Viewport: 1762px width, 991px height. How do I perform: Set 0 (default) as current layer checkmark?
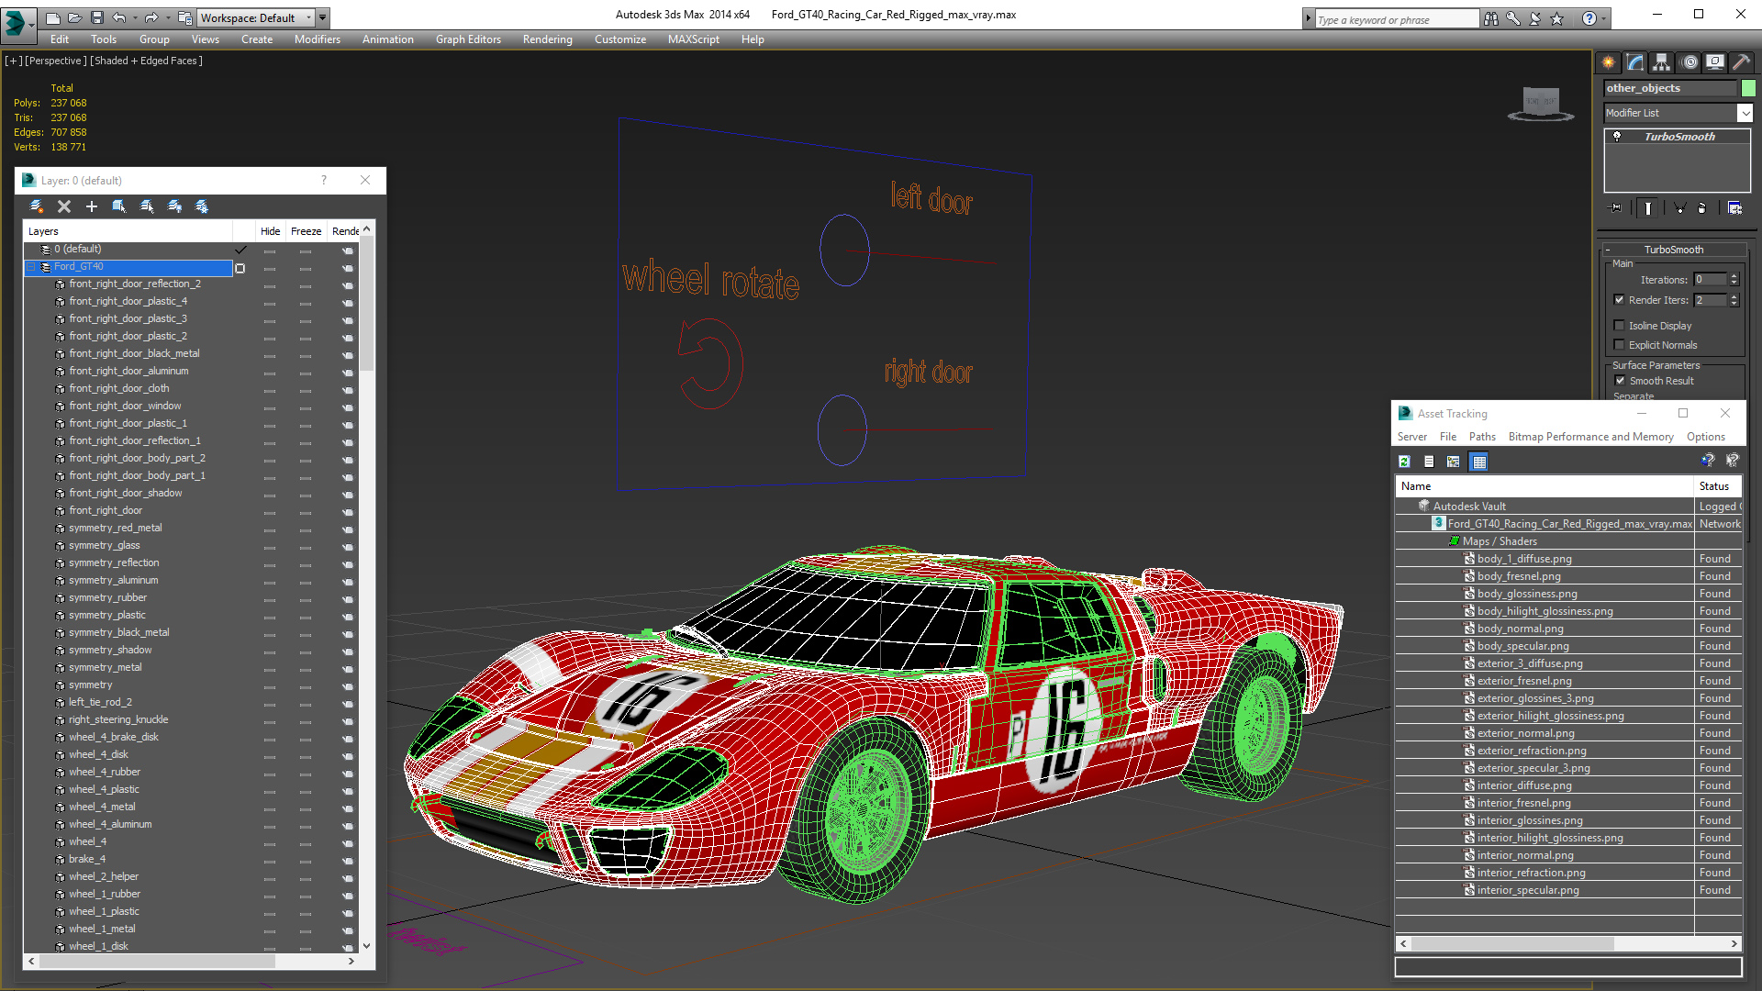click(240, 250)
